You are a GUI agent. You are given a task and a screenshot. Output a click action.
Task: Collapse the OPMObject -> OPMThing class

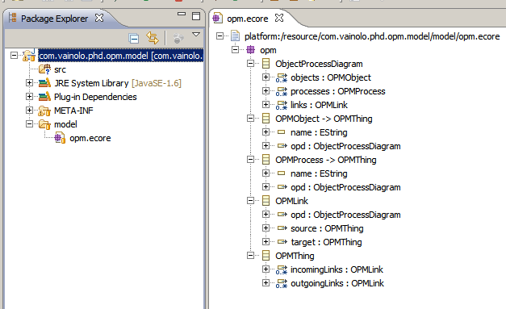point(250,119)
